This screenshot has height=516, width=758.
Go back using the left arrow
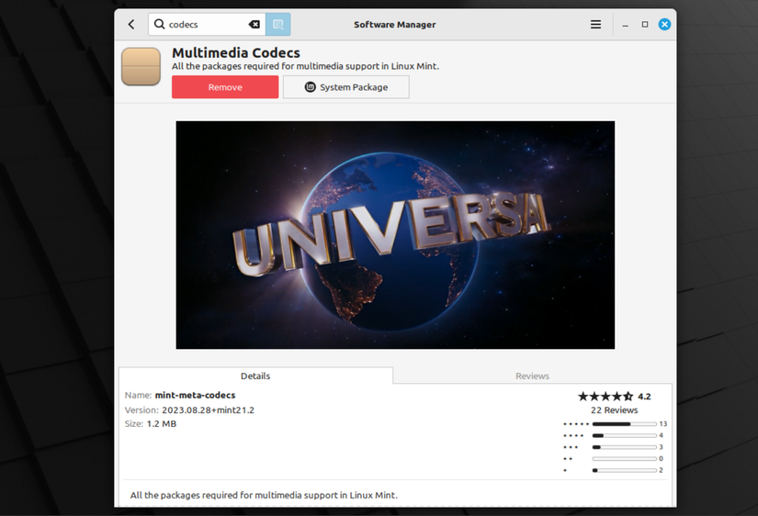pos(131,25)
